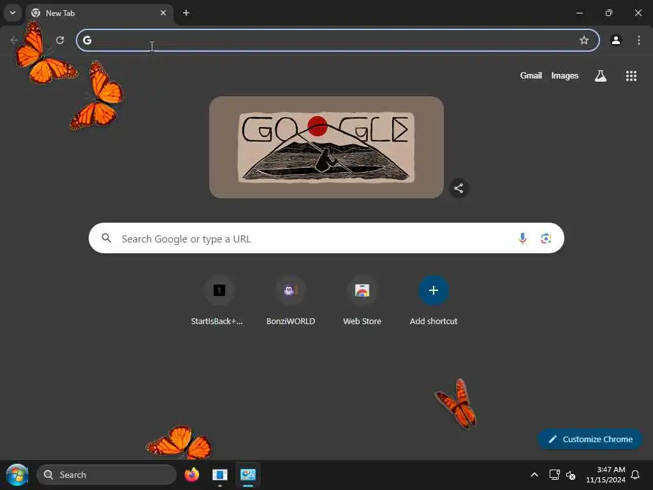Click the Google G icon in the address bar
653x490 pixels.
[x=87, y=40]
